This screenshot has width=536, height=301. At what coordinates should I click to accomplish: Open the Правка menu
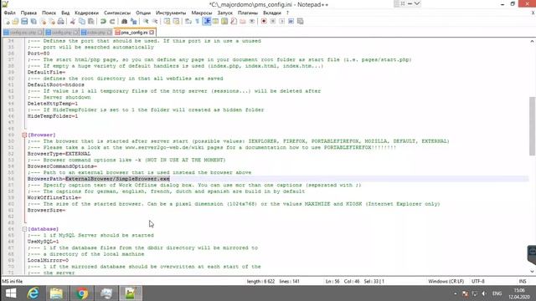(x=28, y=13)
